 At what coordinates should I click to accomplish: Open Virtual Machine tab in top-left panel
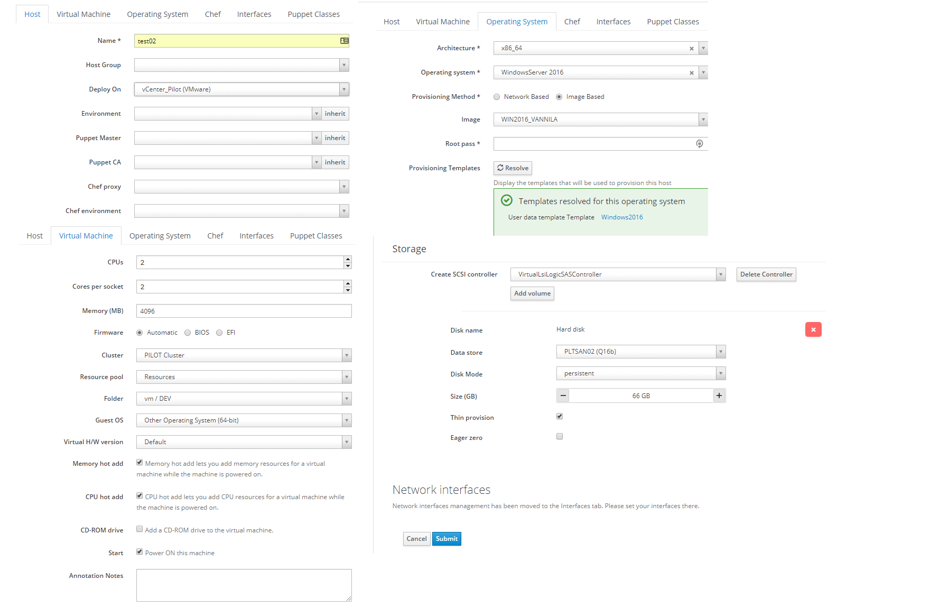point(83,14)
